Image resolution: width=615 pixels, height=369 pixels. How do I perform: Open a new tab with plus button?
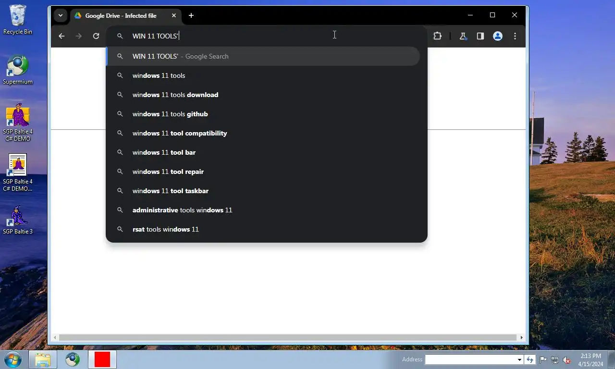pos(191,15)
